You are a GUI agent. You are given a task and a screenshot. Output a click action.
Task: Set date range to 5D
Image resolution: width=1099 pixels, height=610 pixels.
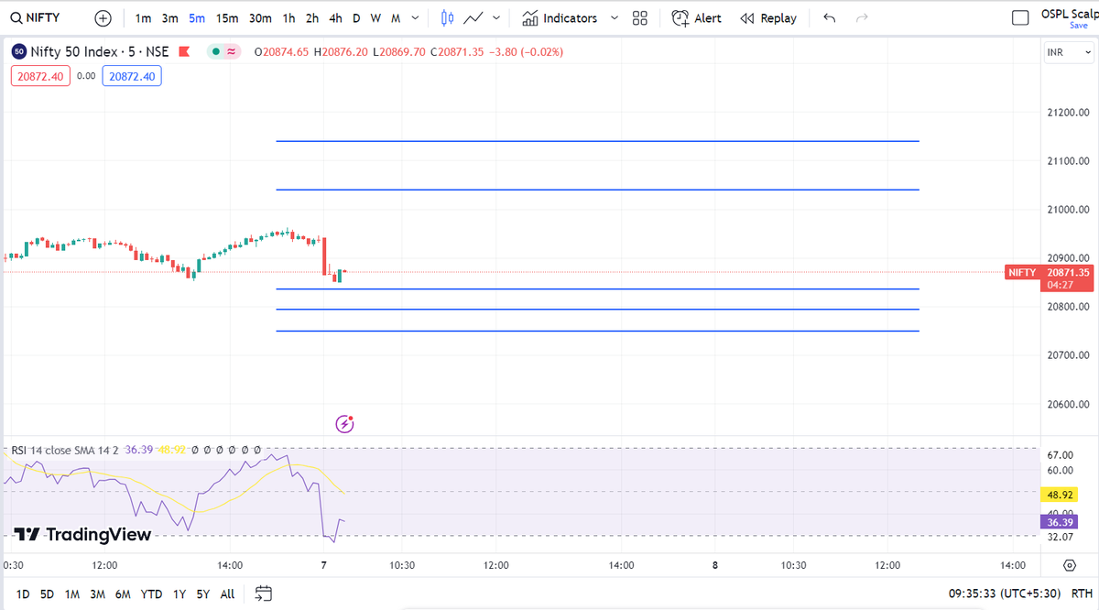coord(48,594)
